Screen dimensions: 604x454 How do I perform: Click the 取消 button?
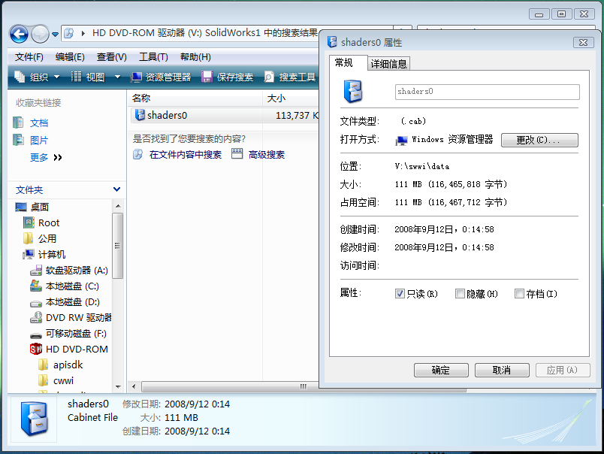502,371
